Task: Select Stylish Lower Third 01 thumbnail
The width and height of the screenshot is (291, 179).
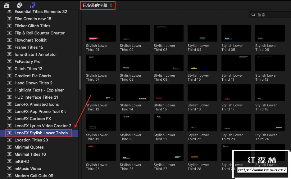Action: coord(101,33)
